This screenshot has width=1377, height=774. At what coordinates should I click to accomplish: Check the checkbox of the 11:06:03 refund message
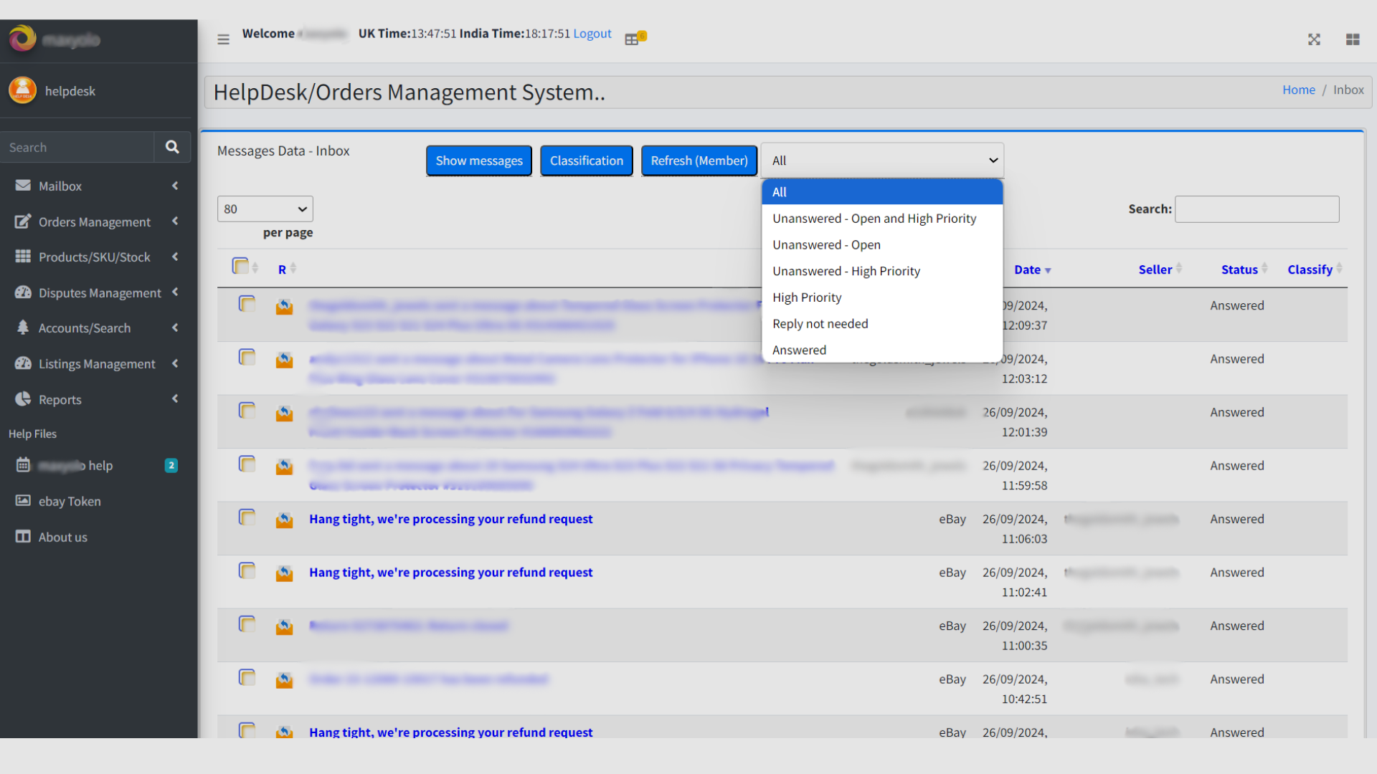coord(247,517)
